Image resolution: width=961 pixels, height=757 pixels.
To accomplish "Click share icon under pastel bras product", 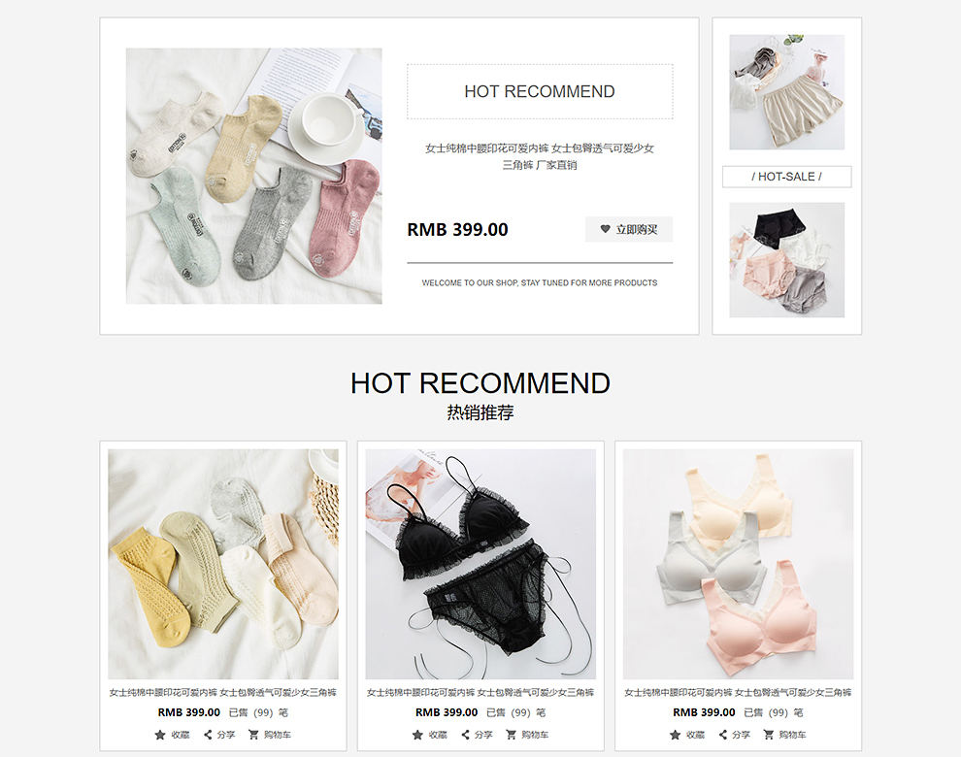I will coord(722,735).
